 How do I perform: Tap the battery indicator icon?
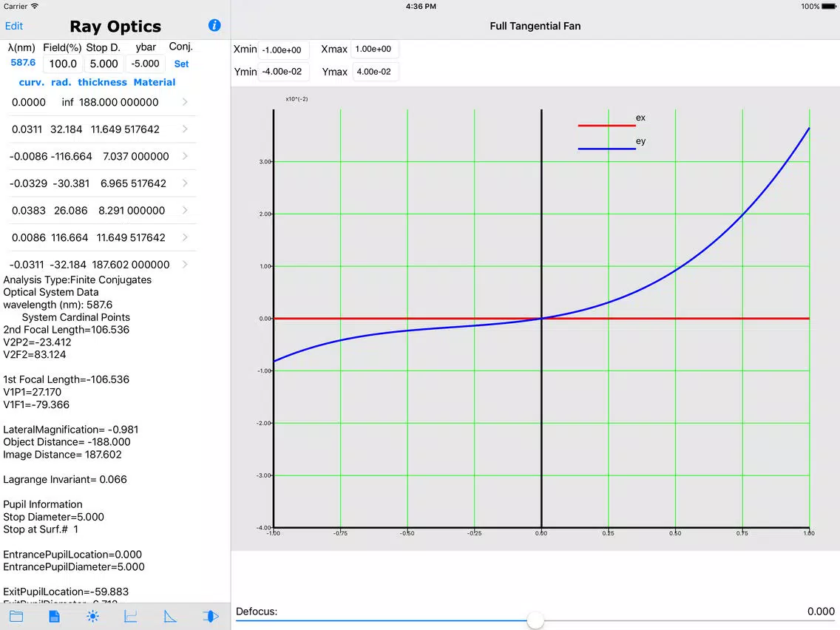click(828, 7)
